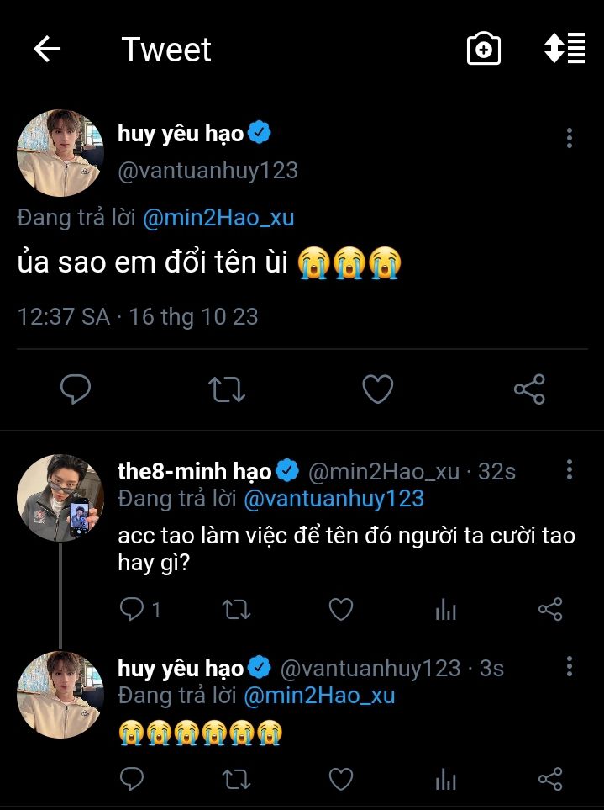The image size is (604, 810).
Task: Retweet the main tweet
Action: [227, 389]
